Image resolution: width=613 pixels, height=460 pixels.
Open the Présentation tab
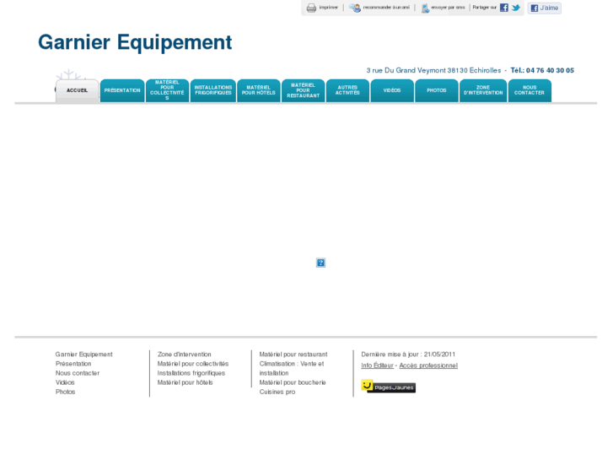pos(122,91)
